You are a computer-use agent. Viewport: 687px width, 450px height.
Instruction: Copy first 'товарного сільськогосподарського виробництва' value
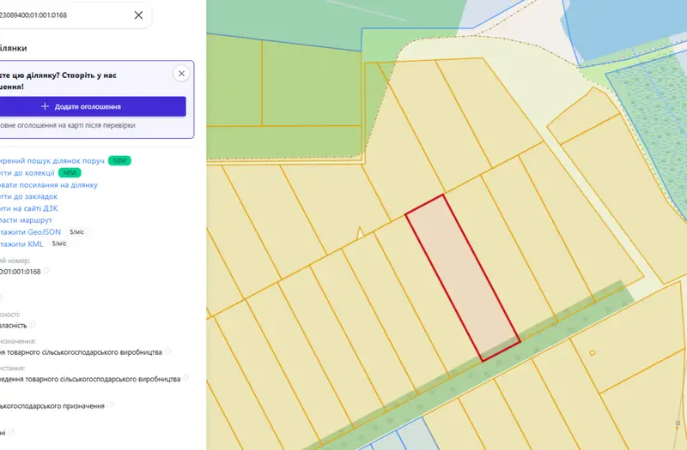click(167, 351)
